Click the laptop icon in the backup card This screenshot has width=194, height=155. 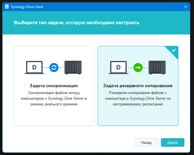click(118, 68)
